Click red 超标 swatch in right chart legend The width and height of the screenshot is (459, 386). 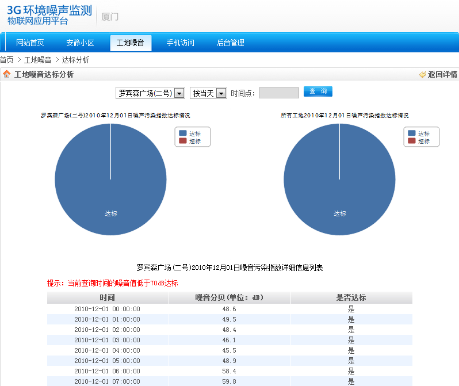tap(412, 141)
